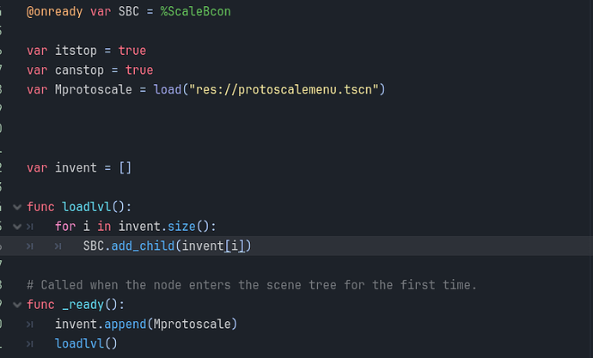Viewport: 593px width, 358px height.
Task: Click the true value of itstop
Action: 132,51
